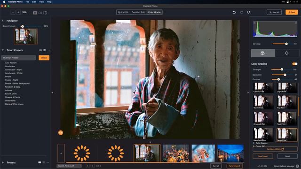
Task: Click the zoom out minus button
Action: (x=13, y=12)
